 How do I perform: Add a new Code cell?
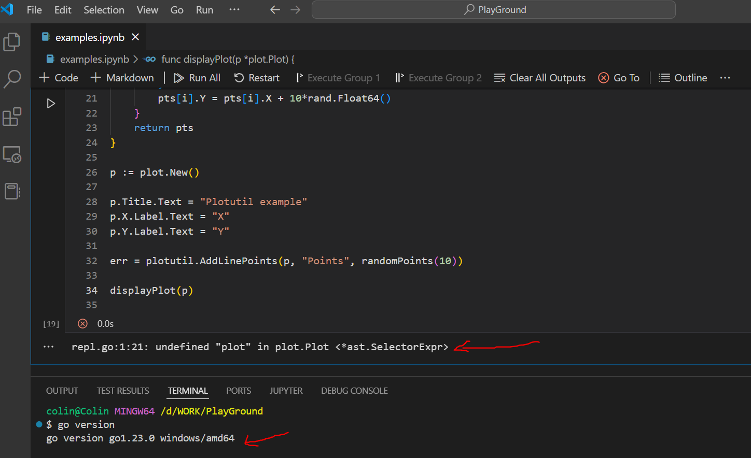point(59,78)
